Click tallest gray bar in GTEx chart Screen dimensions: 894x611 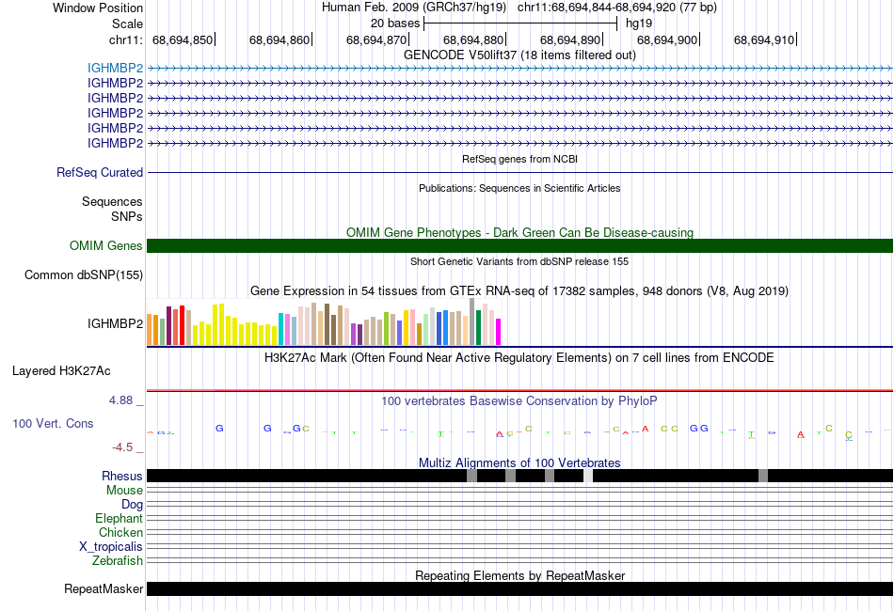[x=471, y=321]
